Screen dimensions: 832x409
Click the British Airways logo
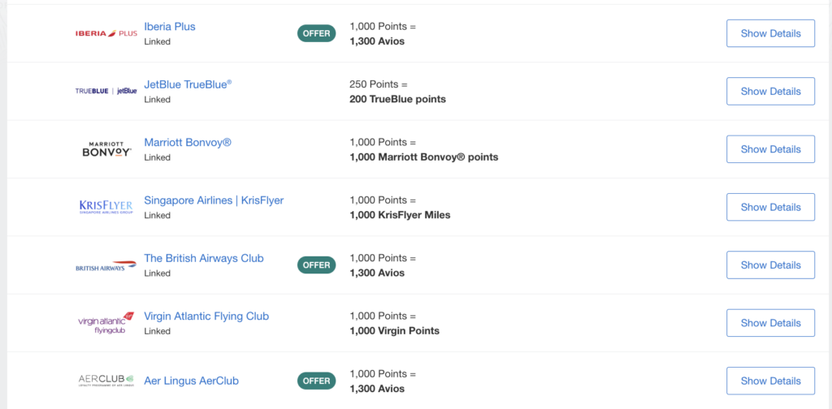106,265
